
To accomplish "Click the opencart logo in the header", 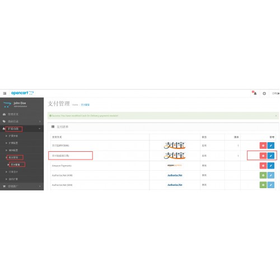I will point(22,93).
